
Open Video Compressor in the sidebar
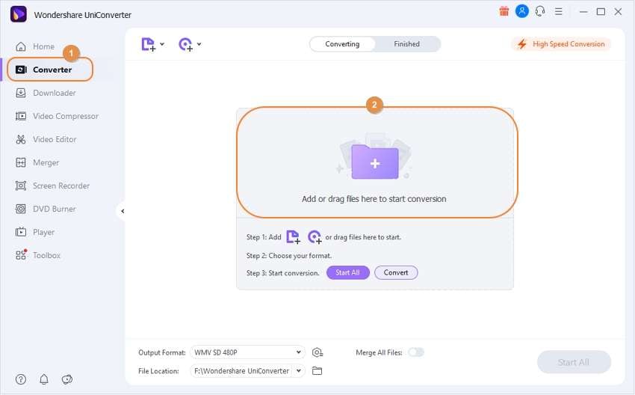[x=57, y=116]
